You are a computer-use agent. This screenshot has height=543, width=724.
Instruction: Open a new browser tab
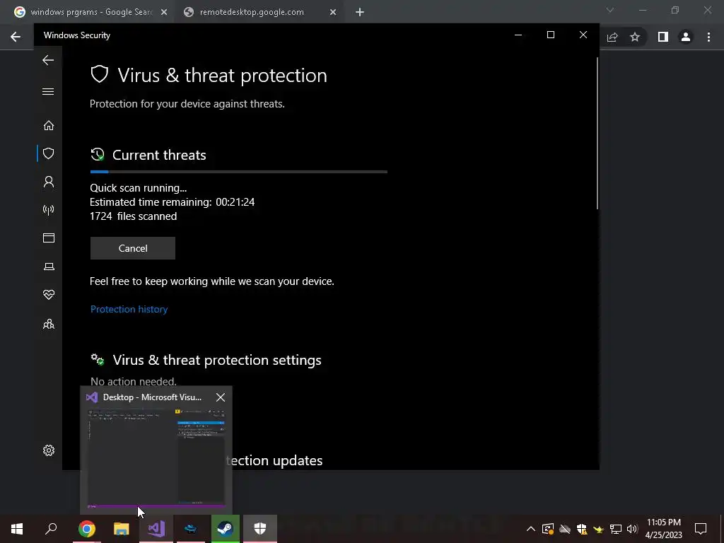360,13
